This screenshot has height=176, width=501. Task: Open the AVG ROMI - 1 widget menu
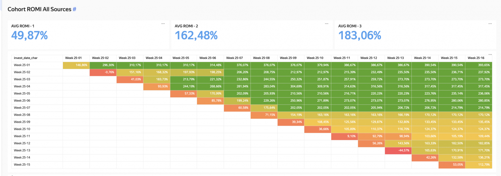163,24
